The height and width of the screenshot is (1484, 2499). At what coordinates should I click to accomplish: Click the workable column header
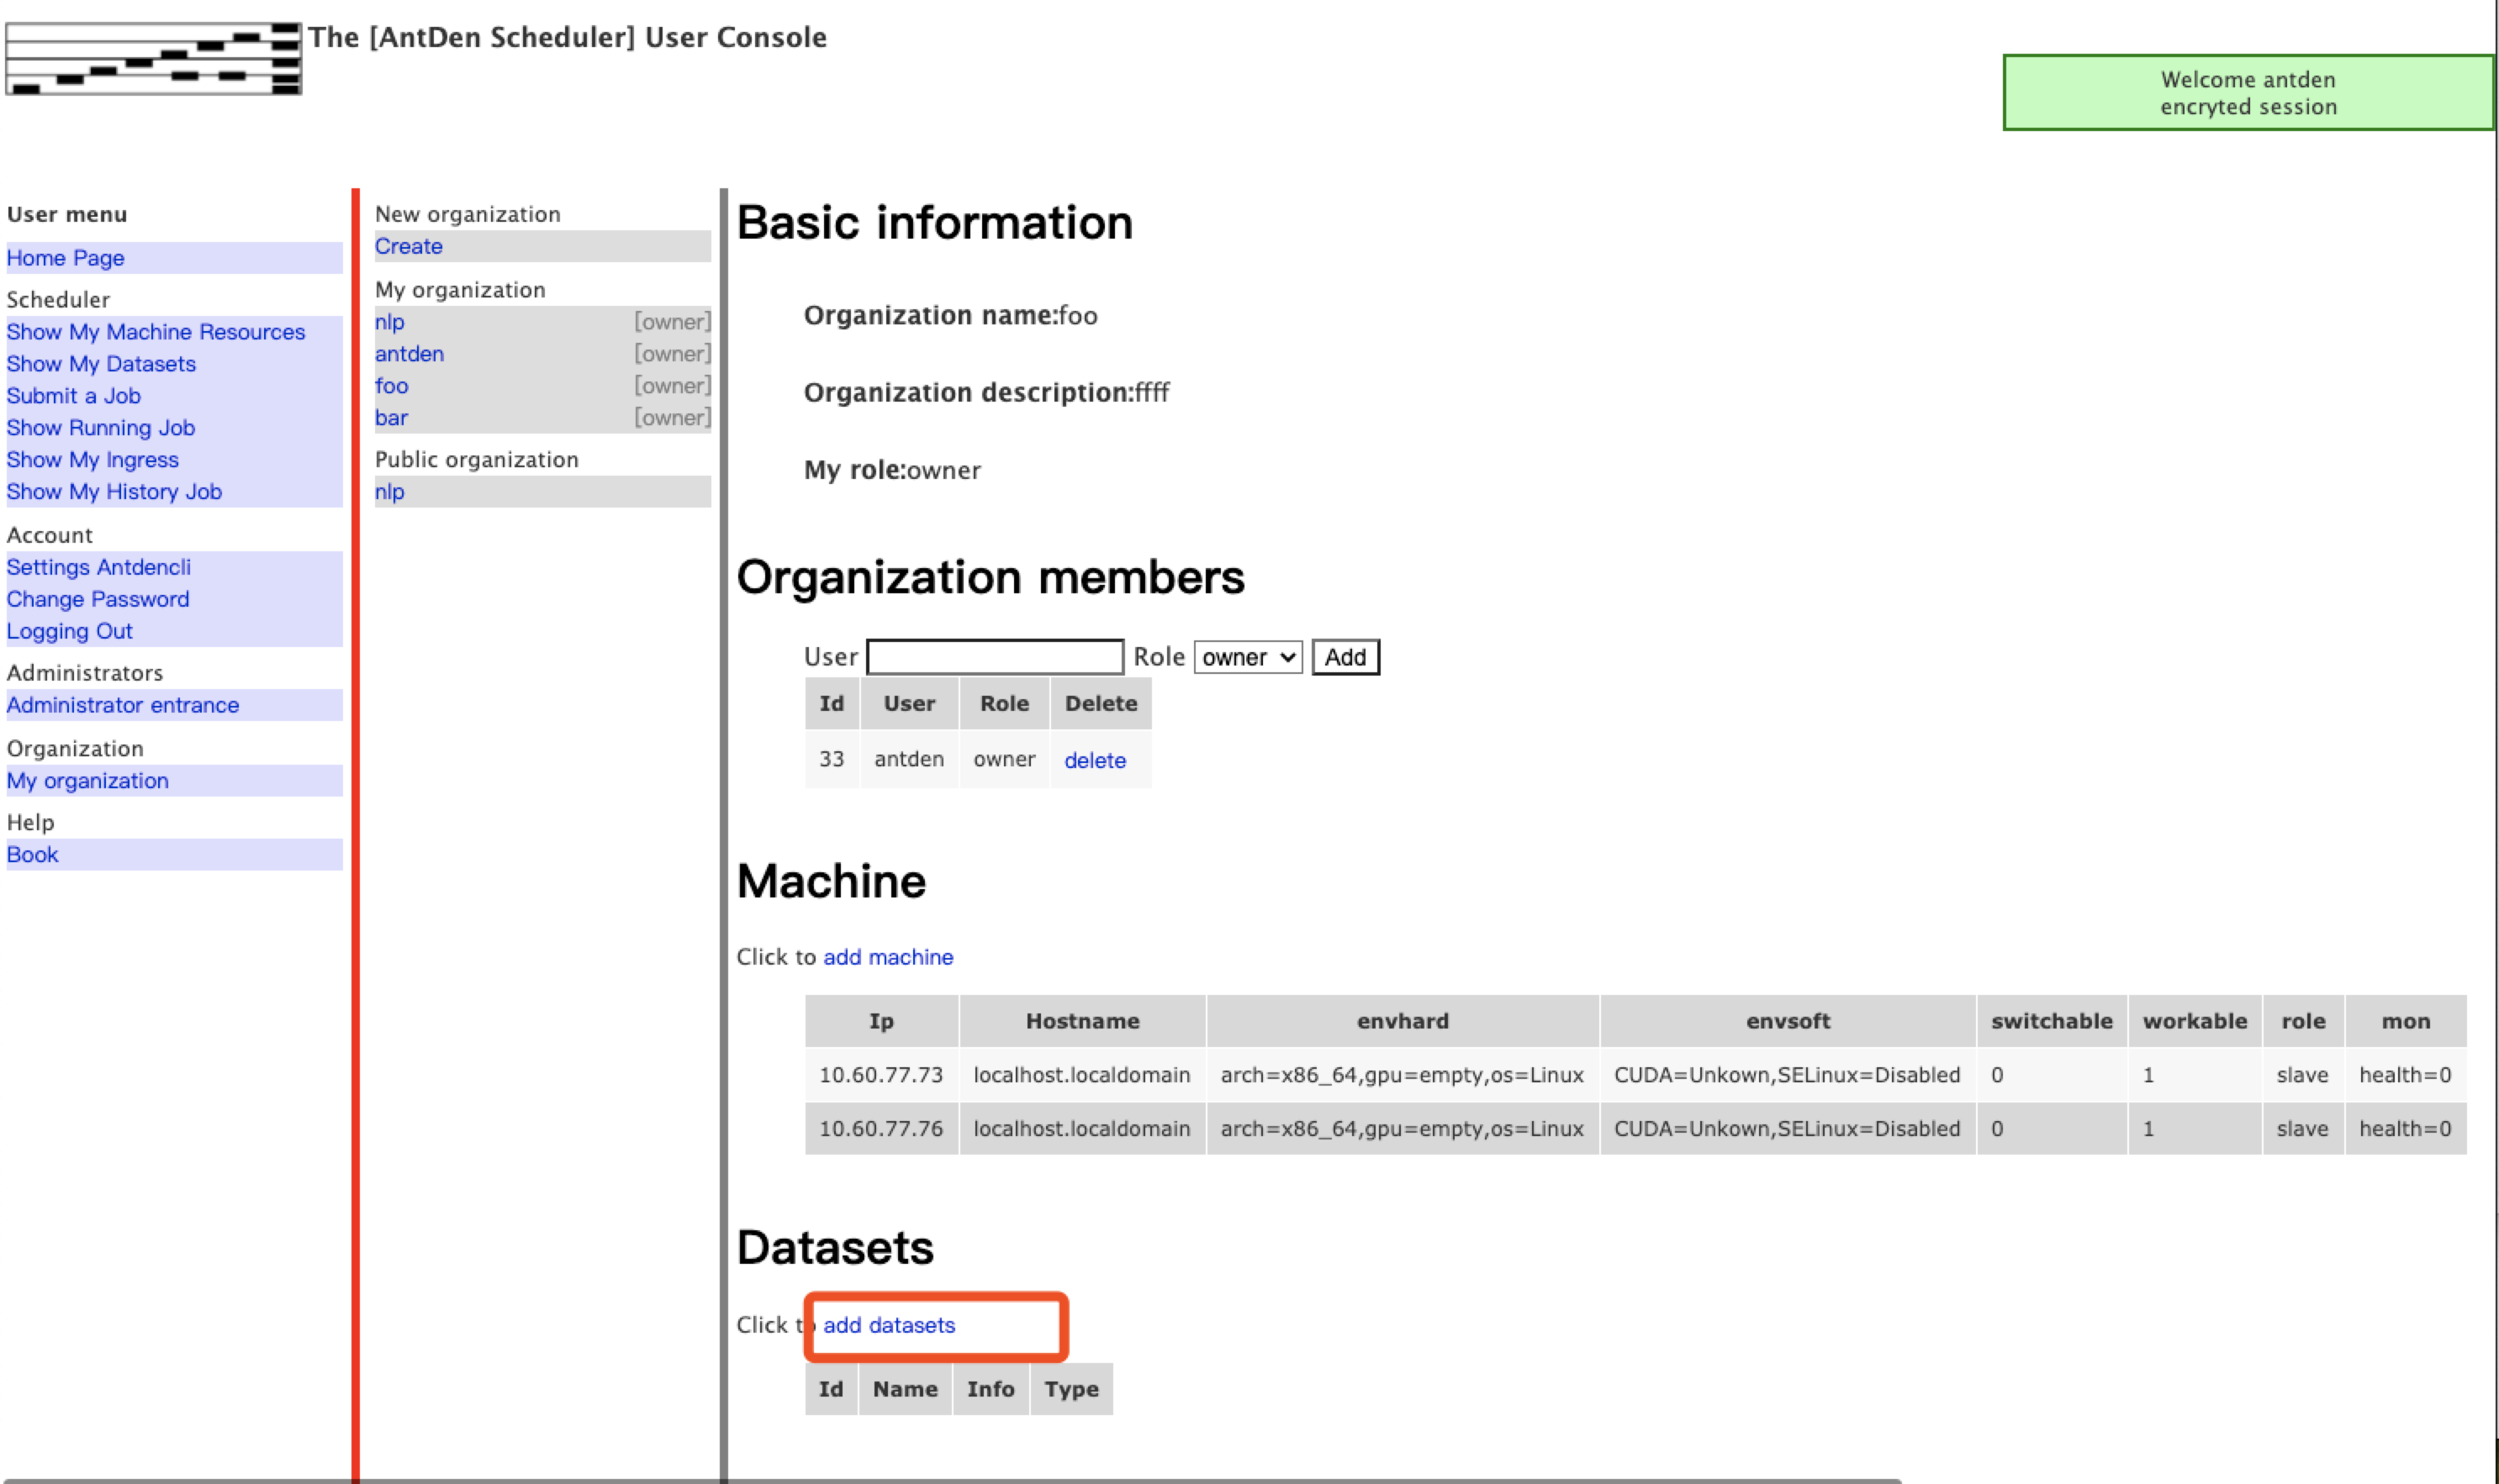(x=2195, y=1021)
